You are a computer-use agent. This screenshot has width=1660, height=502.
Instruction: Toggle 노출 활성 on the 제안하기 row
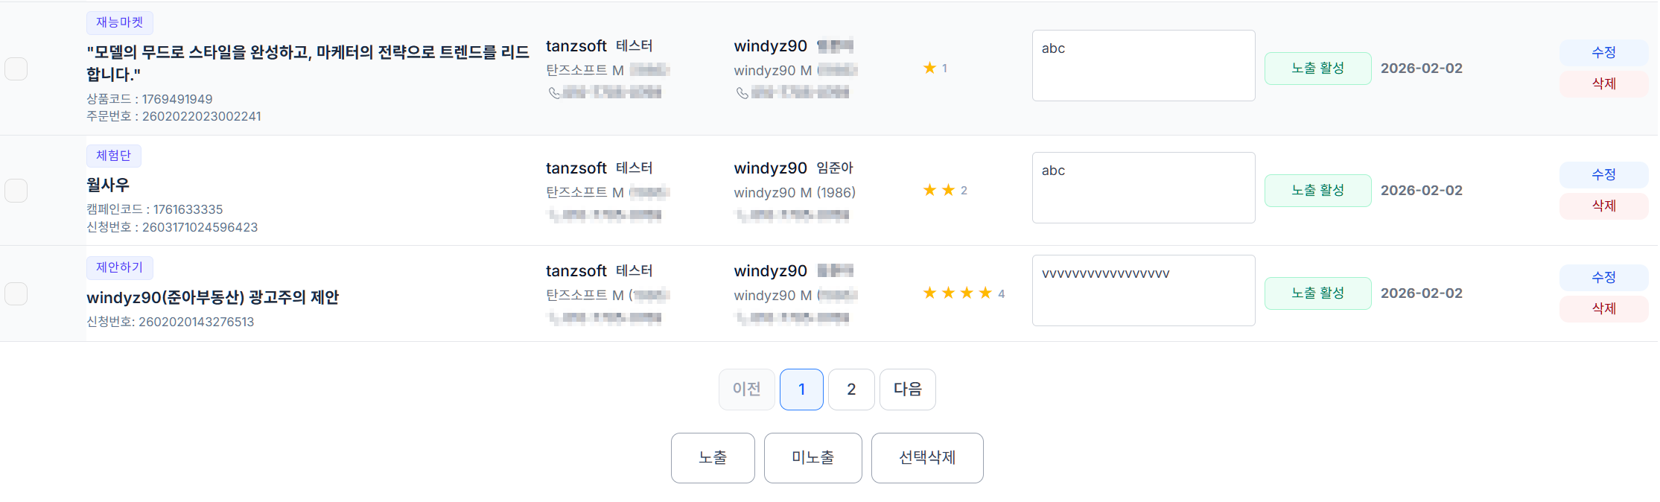[1317, 293]
